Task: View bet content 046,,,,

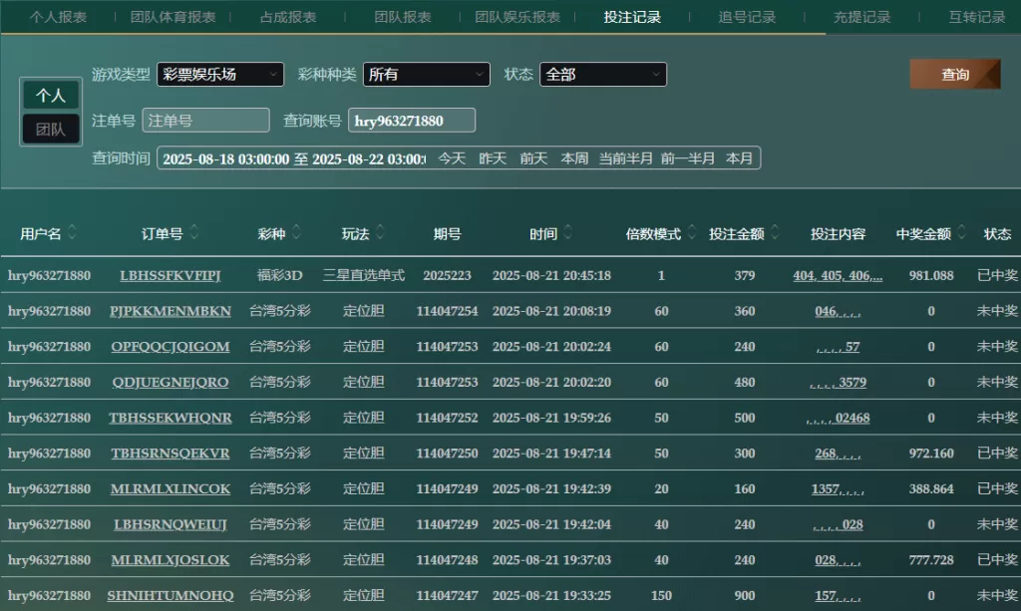Action: pos(838,311)
